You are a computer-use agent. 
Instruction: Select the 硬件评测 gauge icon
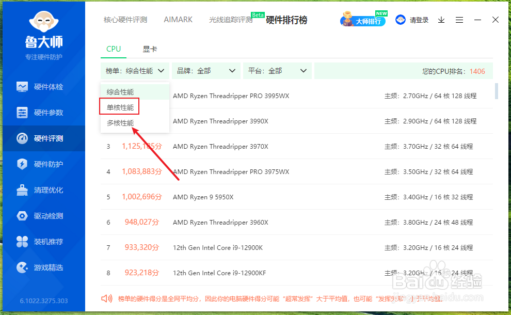click(x=22, y=138)
